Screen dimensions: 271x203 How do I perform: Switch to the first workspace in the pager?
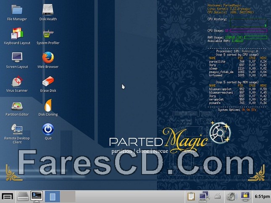pyautogui.click(x=53, y=196)
